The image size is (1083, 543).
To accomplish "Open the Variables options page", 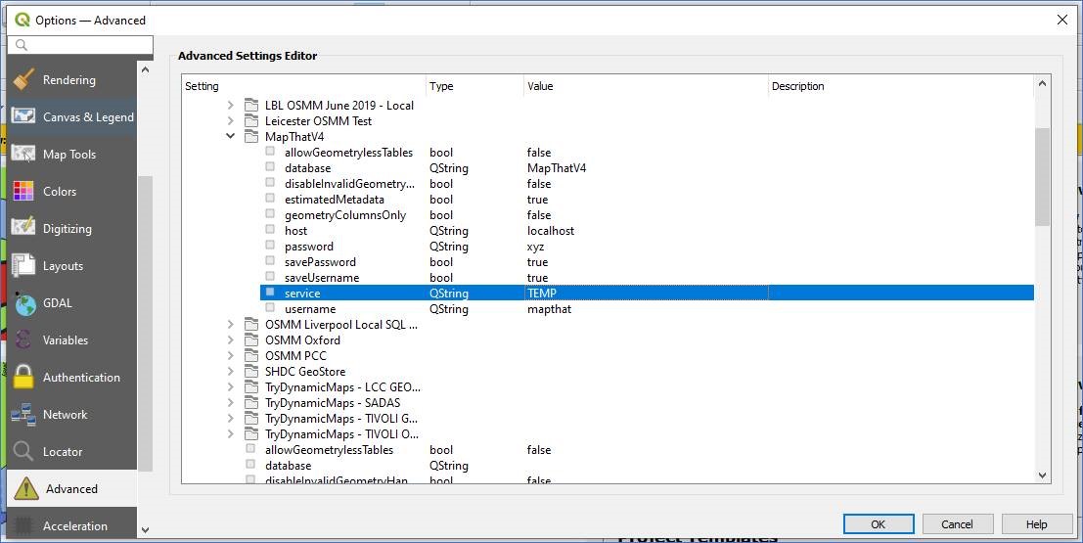I will (x=71, y=340).
